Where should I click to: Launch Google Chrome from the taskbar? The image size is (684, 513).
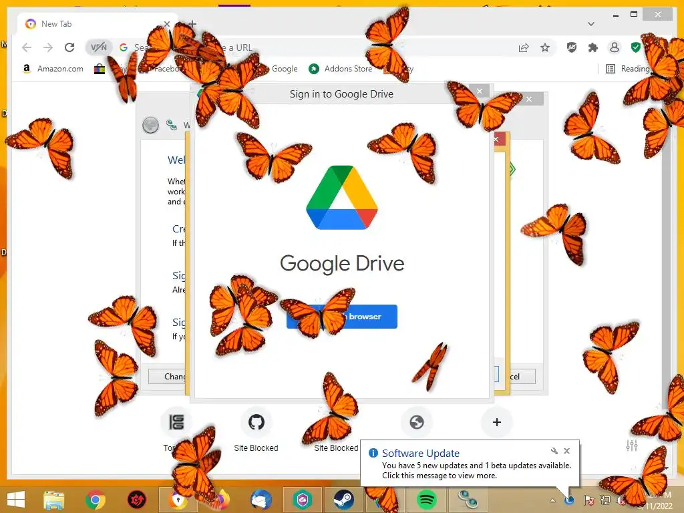95,500
